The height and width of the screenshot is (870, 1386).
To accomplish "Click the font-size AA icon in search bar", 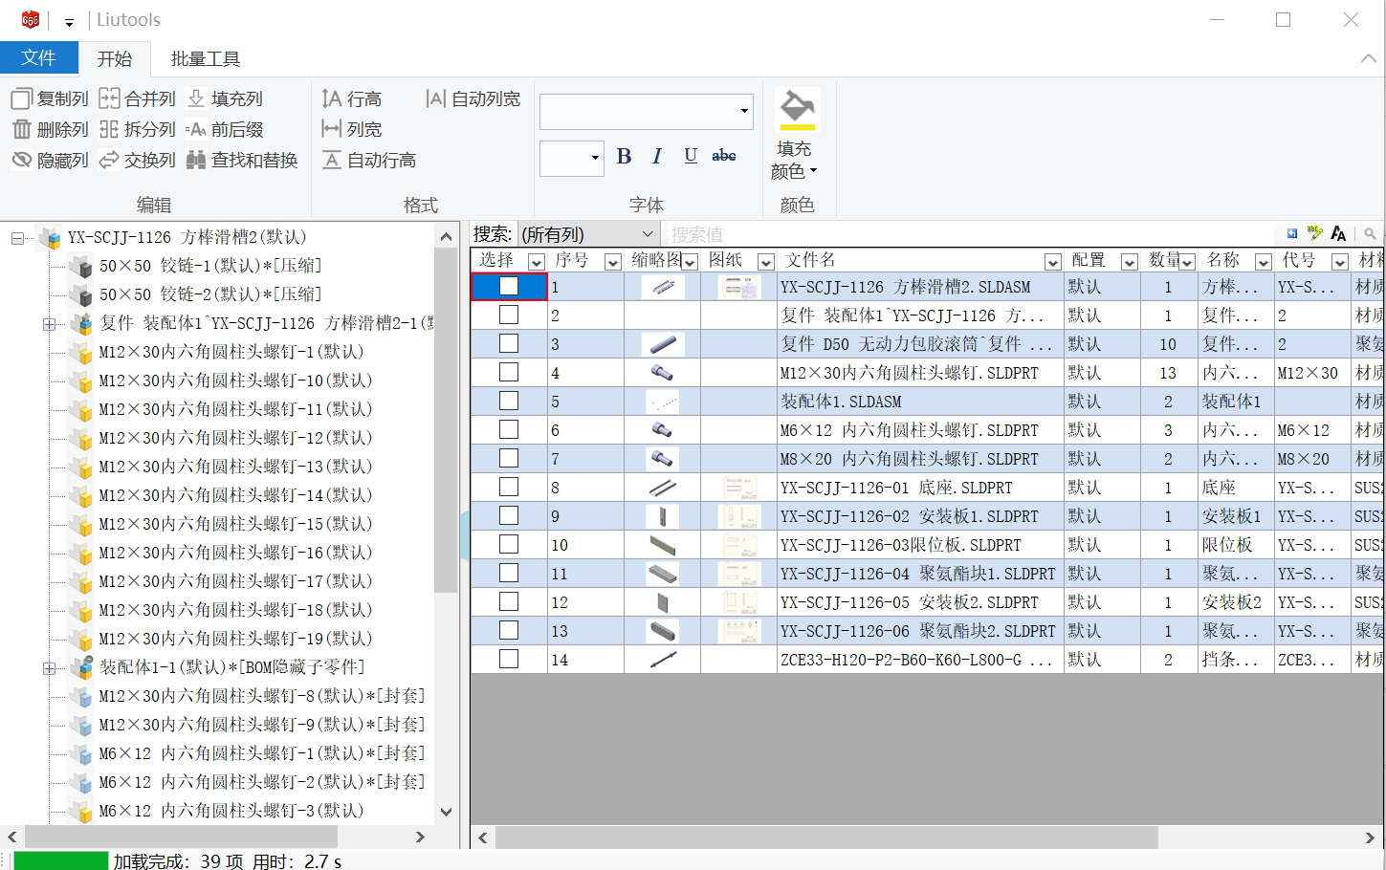I will pyautogui.click(x=1338, y=233).
